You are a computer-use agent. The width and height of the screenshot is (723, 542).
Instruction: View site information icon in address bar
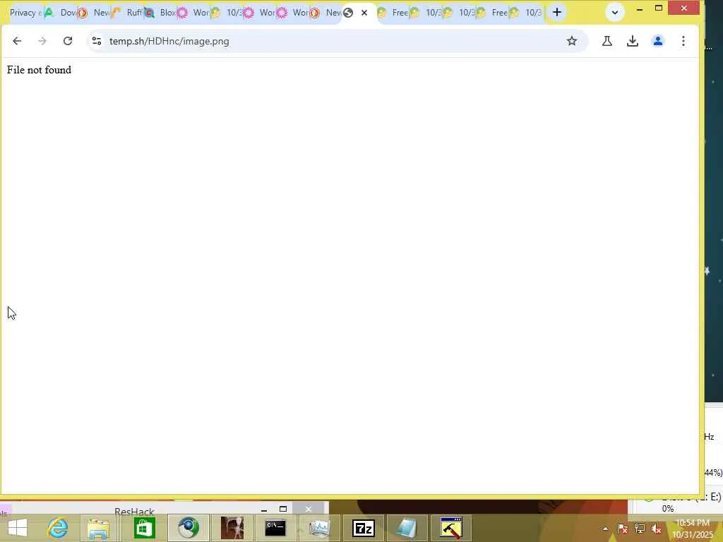coord(97,41)
